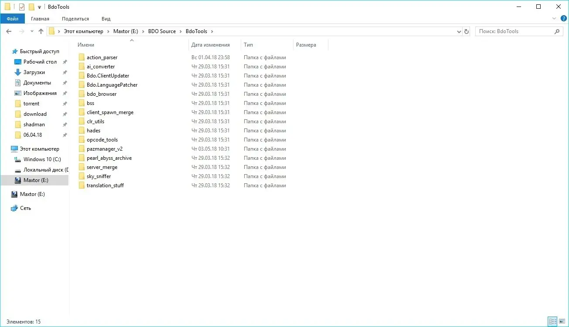Open the shadman pinned folder
The width and height of the screenshot is (569, 327).
click(34, 125)
